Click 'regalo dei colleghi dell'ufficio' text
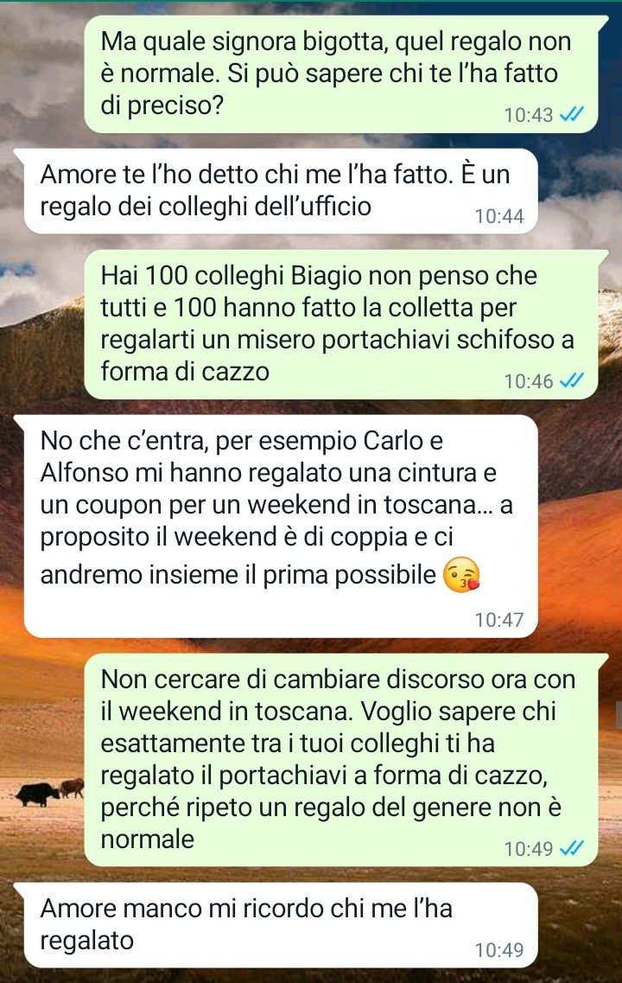622x983 pixels. [206, 206]
